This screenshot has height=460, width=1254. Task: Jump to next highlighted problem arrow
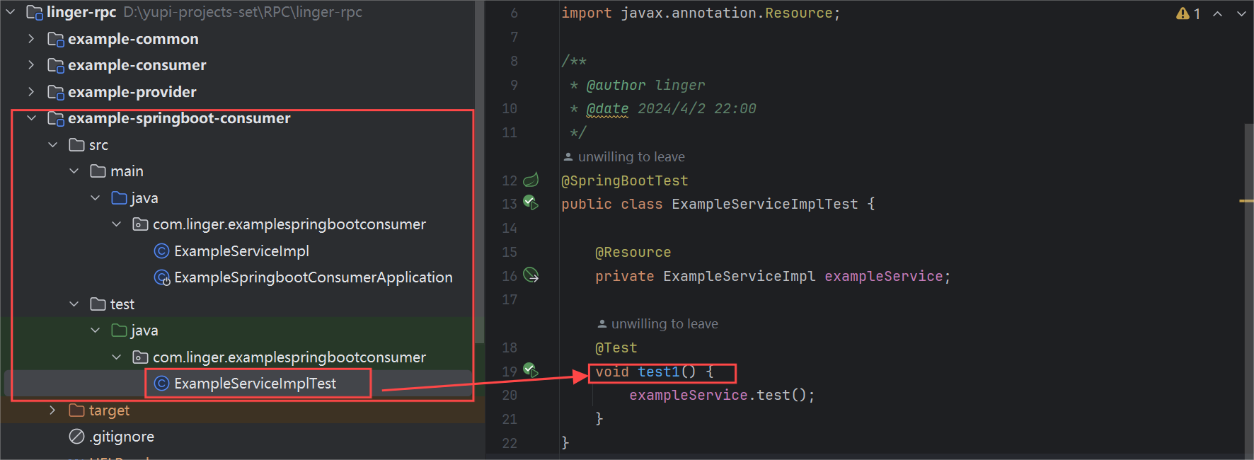pos(1241,13)
